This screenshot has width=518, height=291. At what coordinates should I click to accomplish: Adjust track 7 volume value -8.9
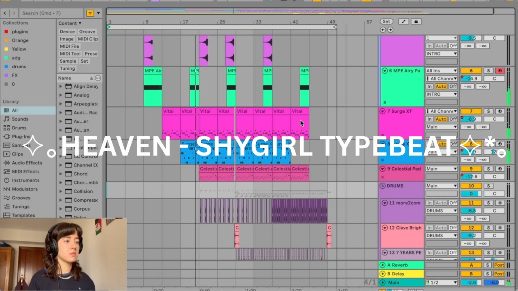click(x=471, y=119)
